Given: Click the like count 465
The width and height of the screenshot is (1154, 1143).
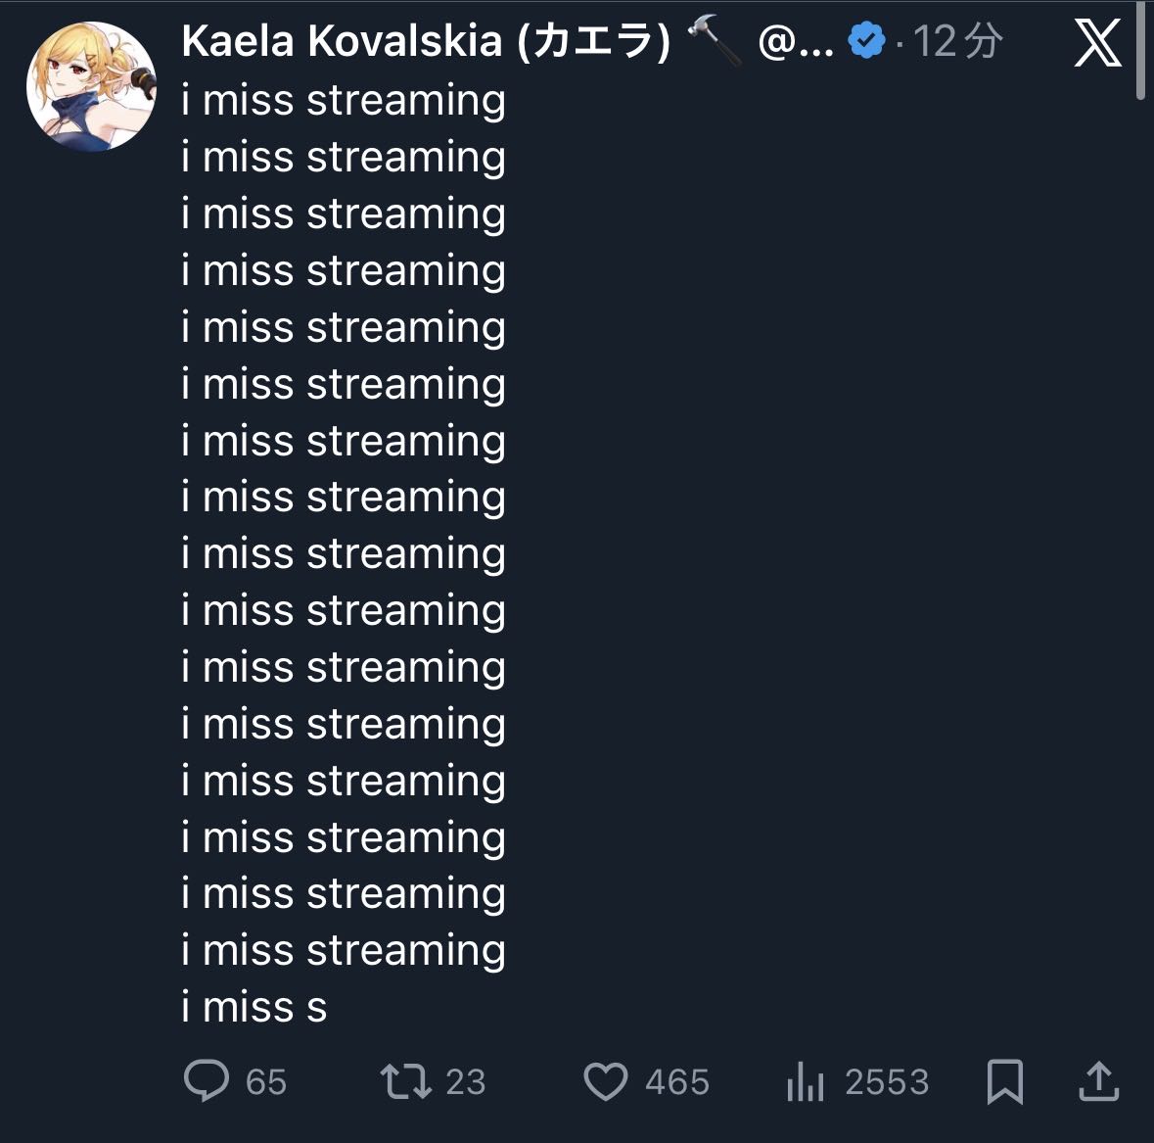Looking at the screenshot, I should 677,1082.
